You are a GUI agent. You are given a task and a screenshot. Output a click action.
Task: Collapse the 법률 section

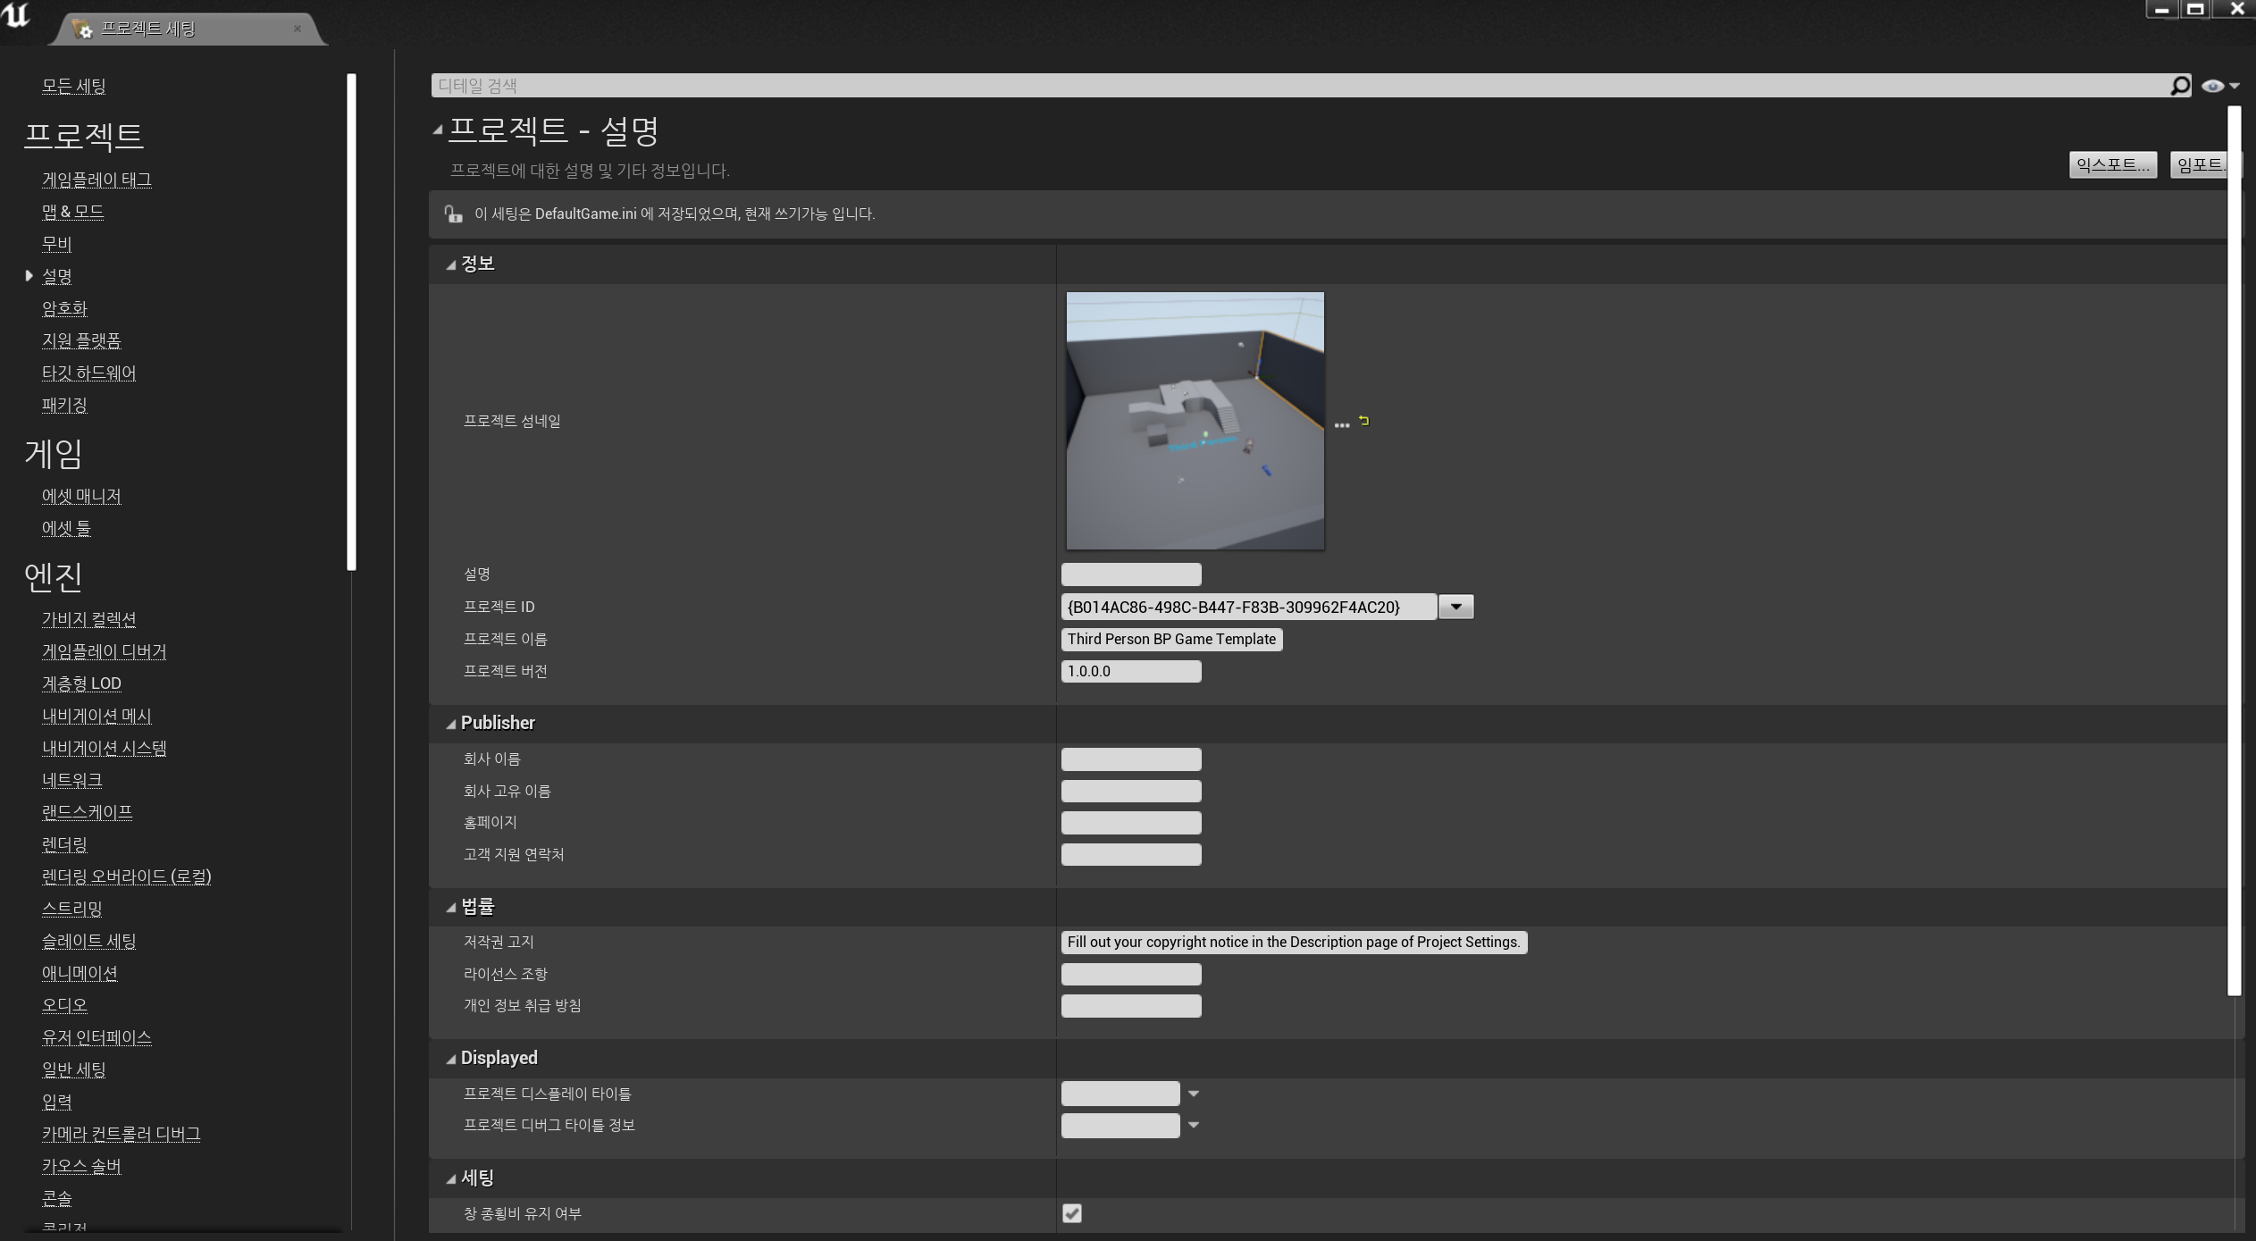pyautogui.click(x=451, y=908)
